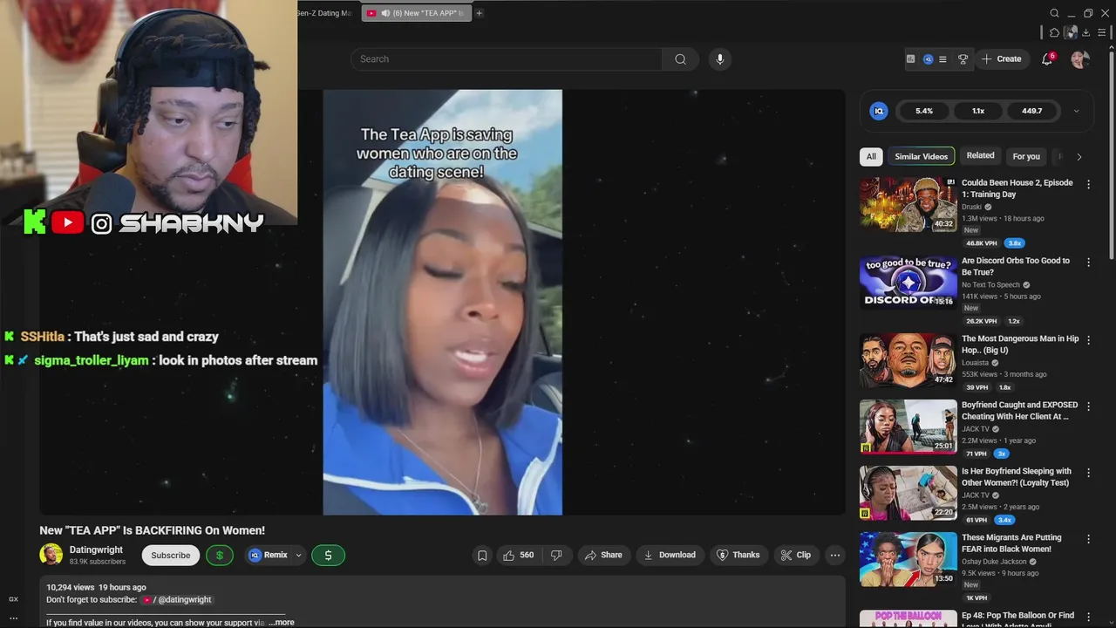Click the main video player
The height and width of the screenshot is (628, 1116).
[442, 302]
